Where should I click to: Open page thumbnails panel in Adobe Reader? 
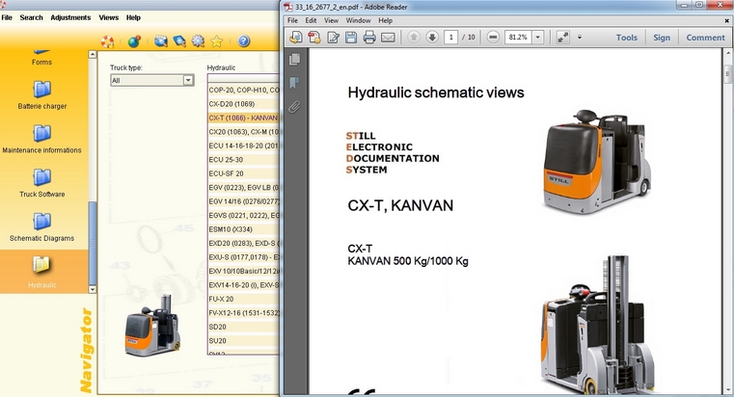coord(295,60)
